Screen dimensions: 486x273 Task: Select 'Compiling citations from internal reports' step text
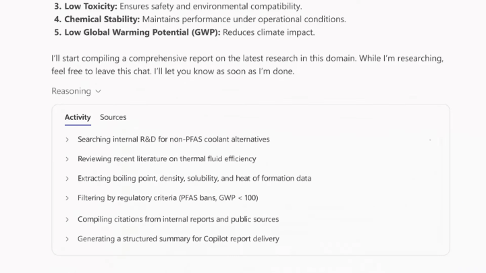(x=178, y=219)
